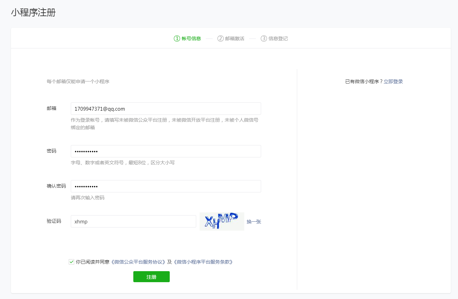Select step 1 帐号信息
Screen dimensions: 458x299
point(188,38)
